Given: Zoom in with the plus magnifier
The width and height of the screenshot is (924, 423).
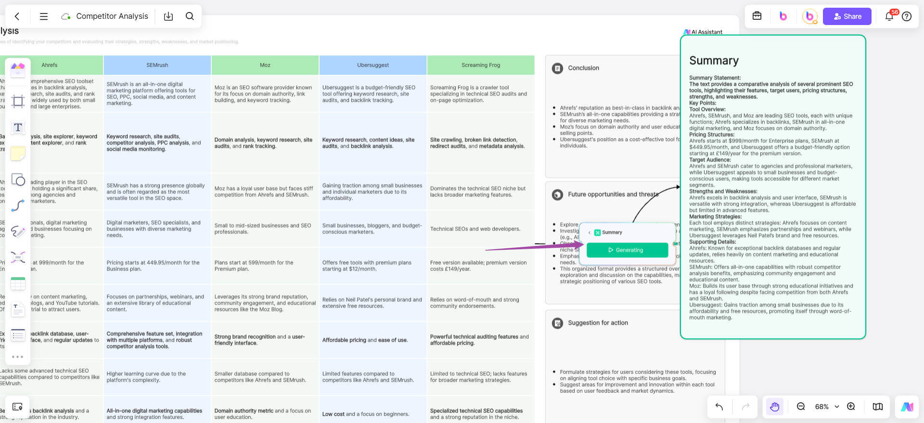Looking at the screenshot, I should point(851,407).
